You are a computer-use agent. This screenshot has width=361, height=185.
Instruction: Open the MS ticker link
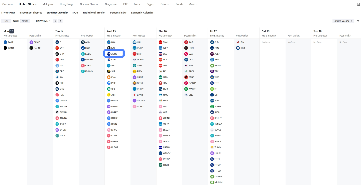pos(113,48)
